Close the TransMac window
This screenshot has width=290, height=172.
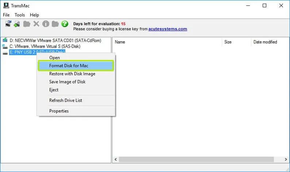pos(281,5)
